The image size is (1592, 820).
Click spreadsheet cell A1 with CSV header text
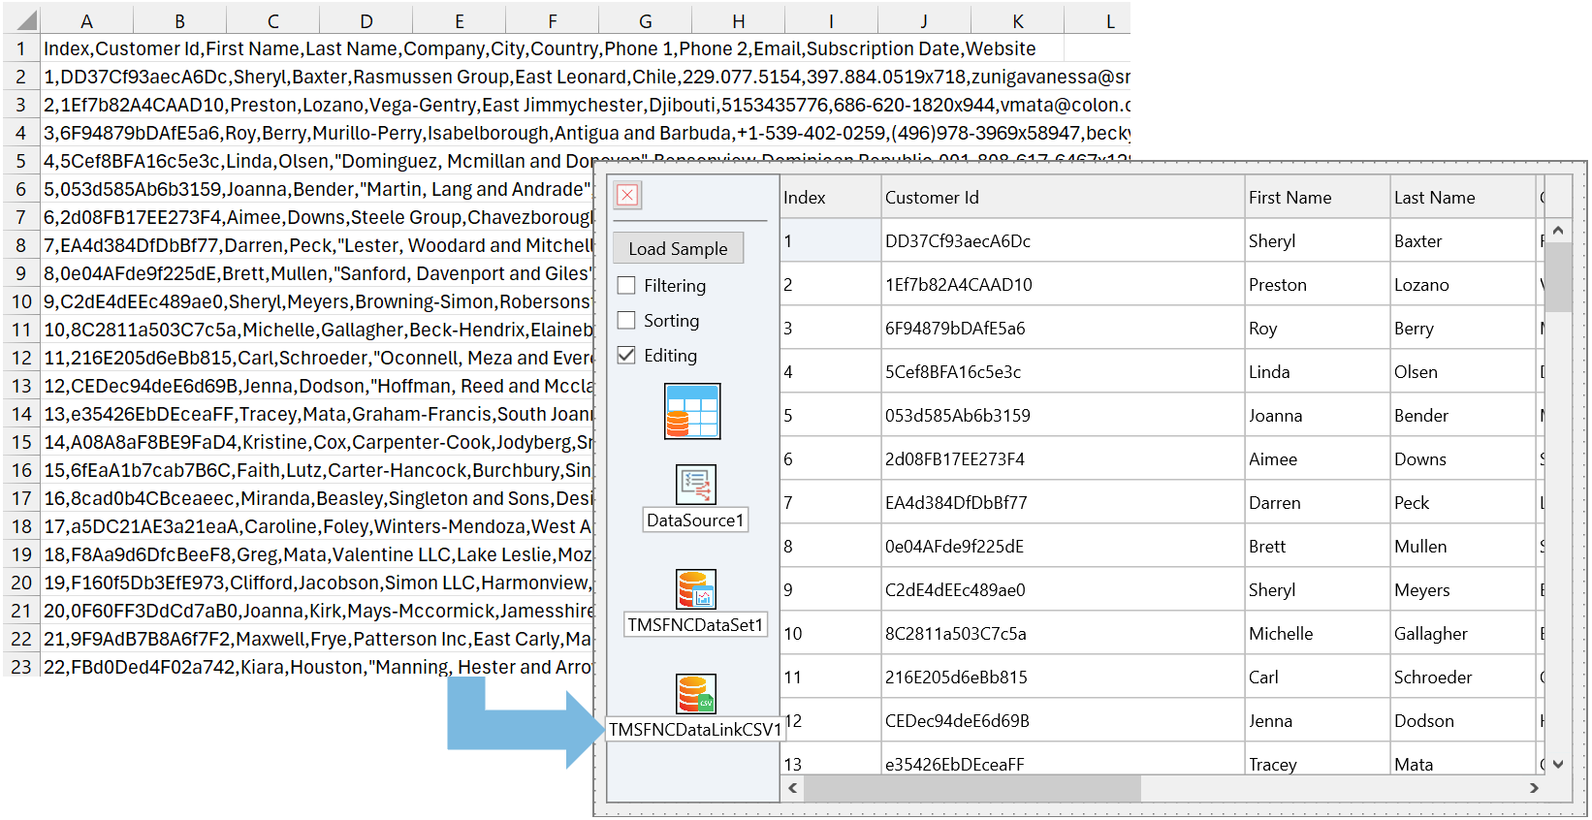pyautogui.click(x=539, y=48)
